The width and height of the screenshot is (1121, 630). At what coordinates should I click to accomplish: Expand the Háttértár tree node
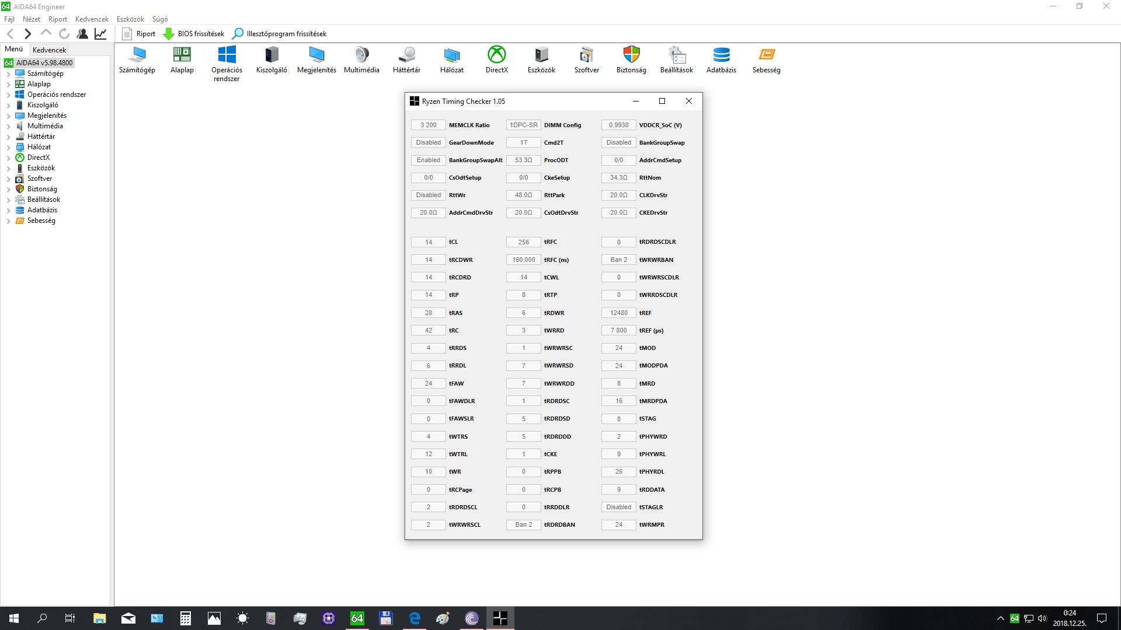(x=8, y=137)
